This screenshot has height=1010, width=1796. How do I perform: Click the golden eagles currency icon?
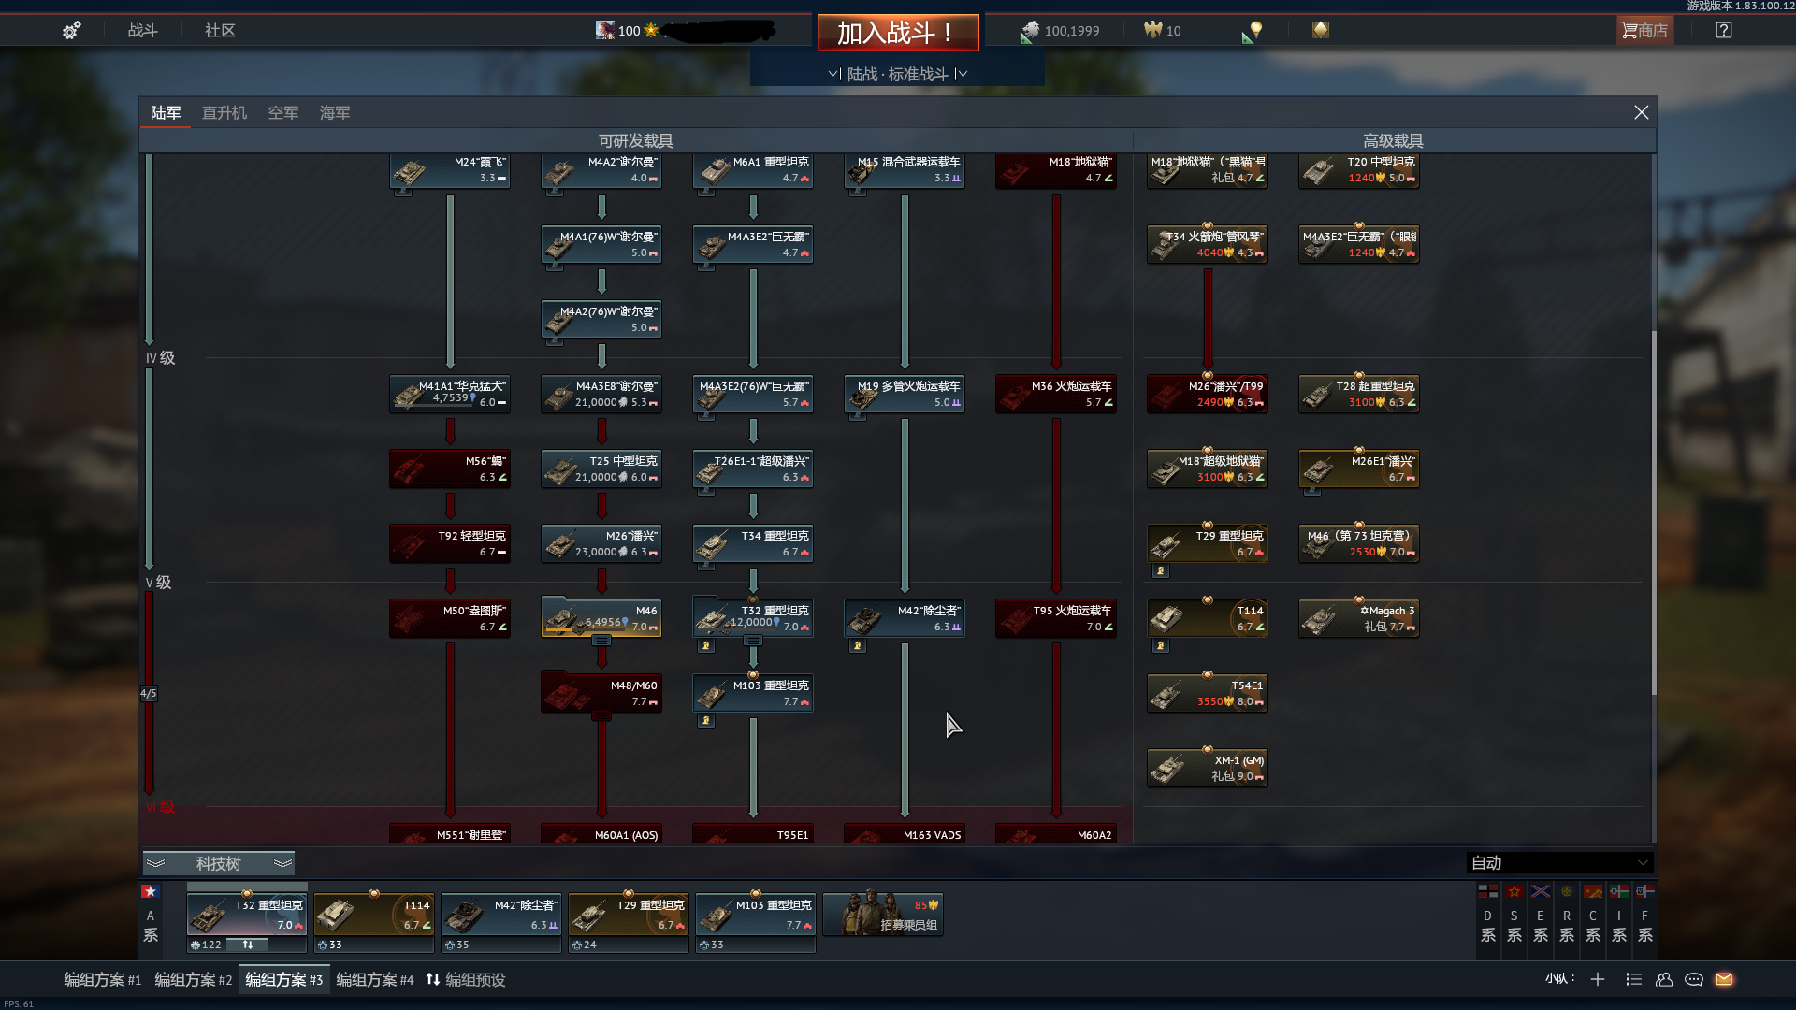[1152, 31]
